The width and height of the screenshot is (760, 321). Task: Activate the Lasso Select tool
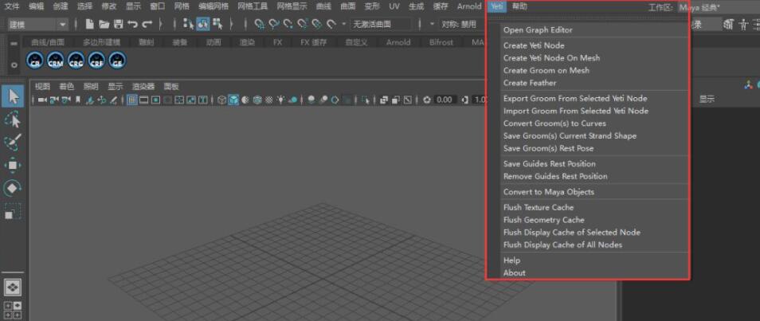point(13,119)
